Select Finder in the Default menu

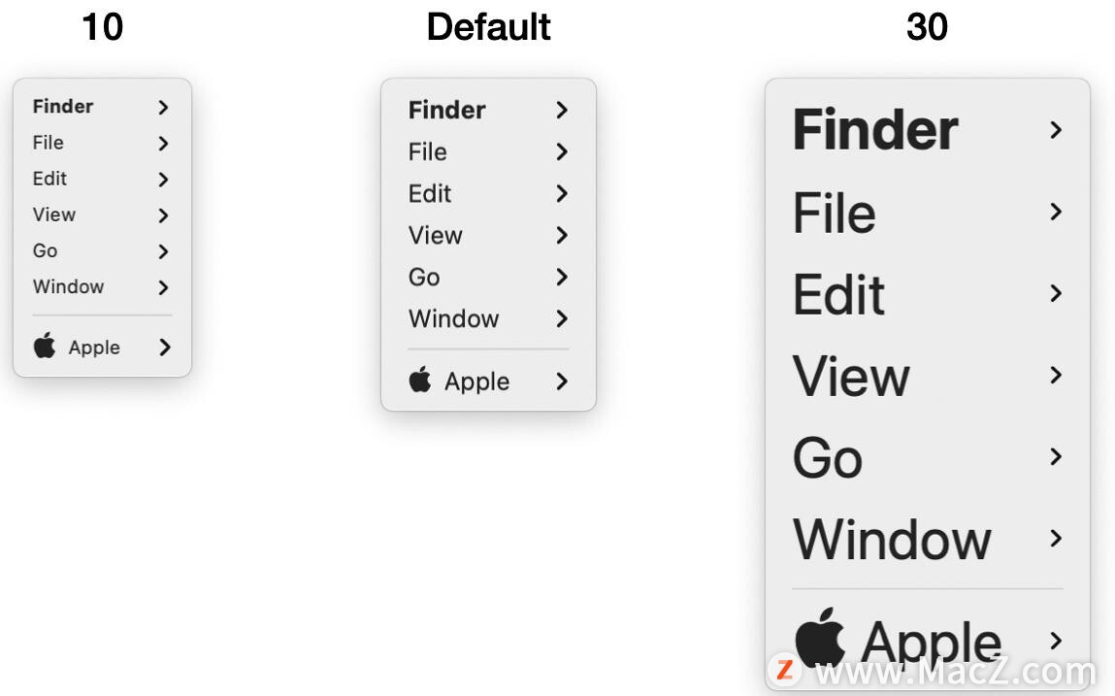(x=446, y=110)
